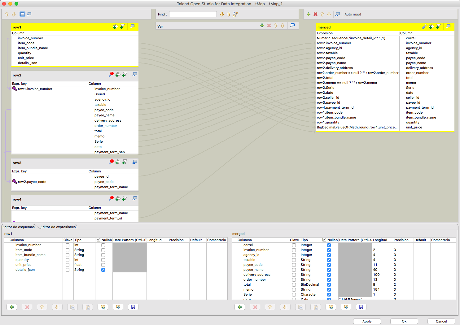
Task: Minimize the merged output table
Action: [448, 27]
